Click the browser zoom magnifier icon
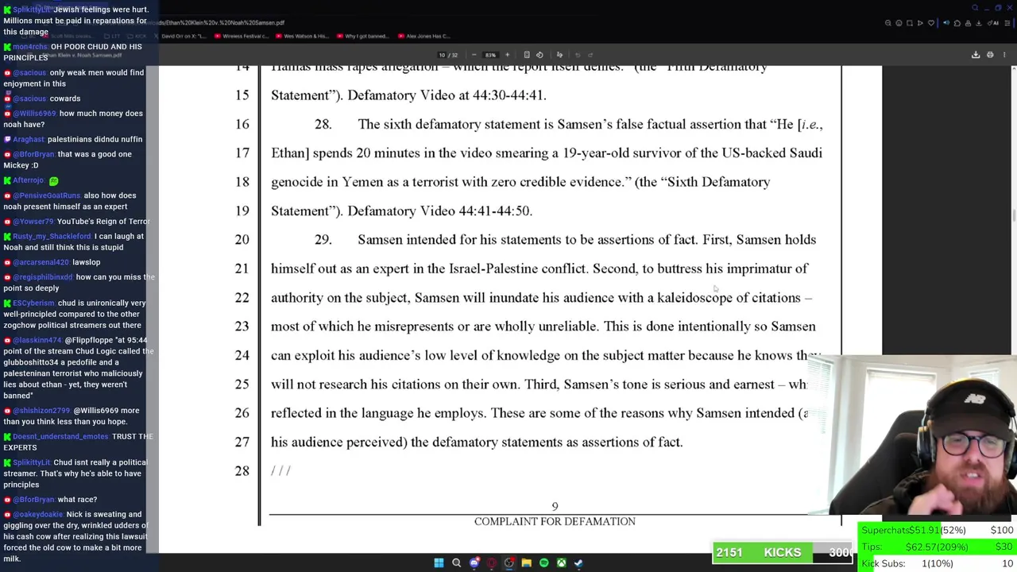This screenshot has height=572, width=1017. (888, 23)
